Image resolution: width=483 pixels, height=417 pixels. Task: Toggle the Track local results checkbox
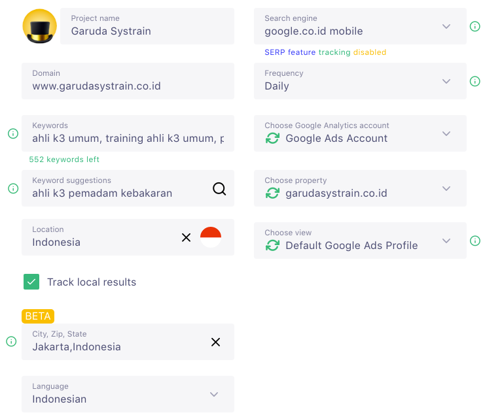(31, 282)
